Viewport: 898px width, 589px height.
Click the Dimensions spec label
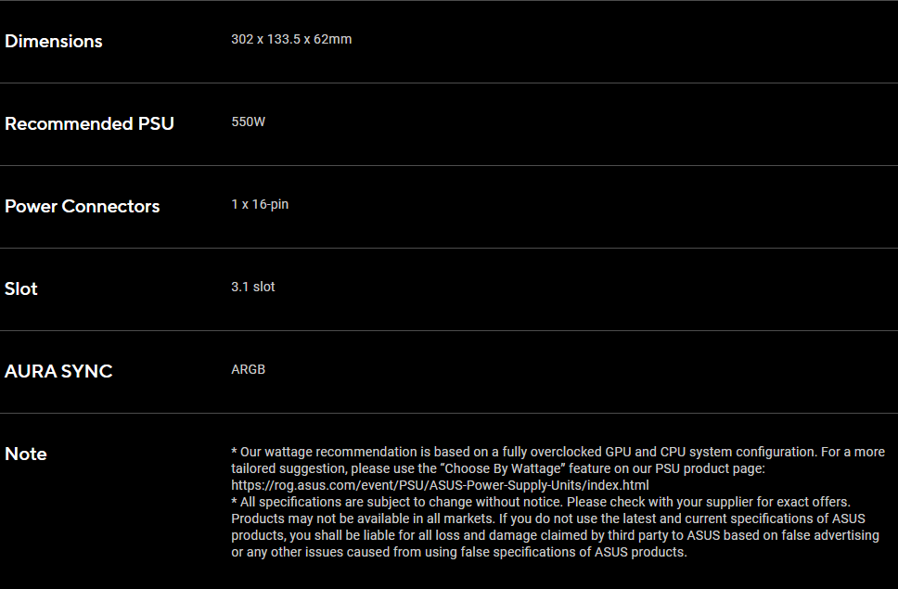tap(53, 41)
